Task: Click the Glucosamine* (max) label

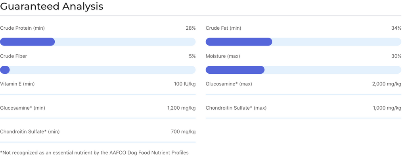Action: coord(229,84)
